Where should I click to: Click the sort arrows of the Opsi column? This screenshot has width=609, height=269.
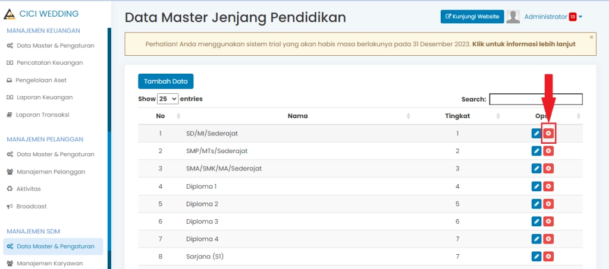pyautogui.click(x=579, y=116)
